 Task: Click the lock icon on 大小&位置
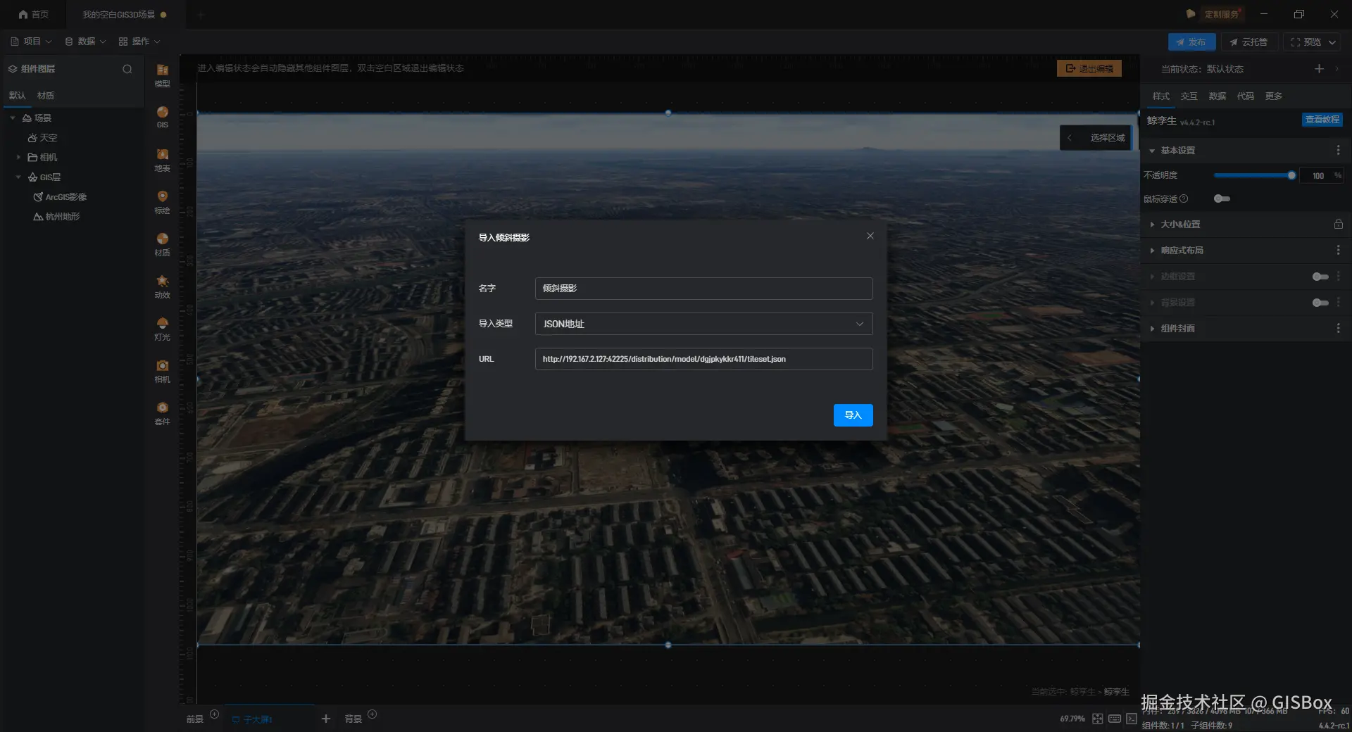pos(1338,225)
